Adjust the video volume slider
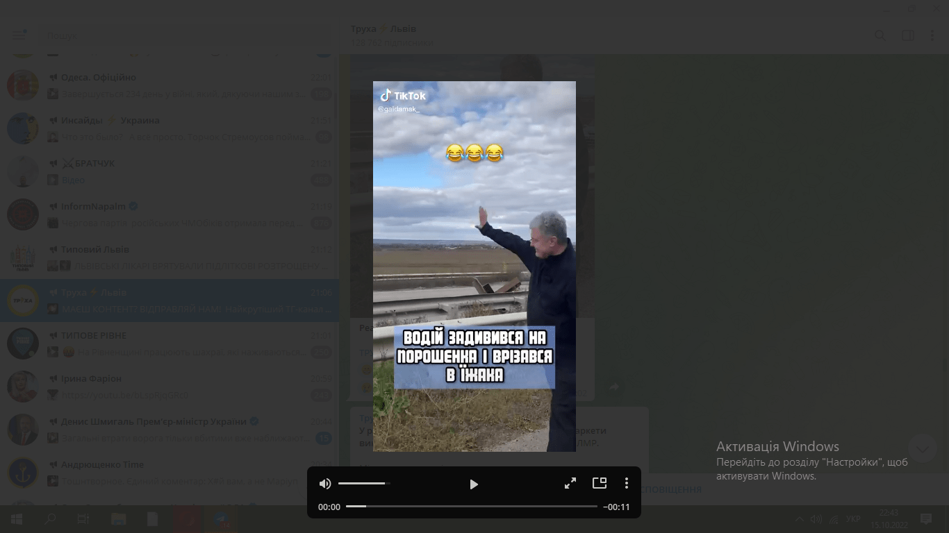The width and height of the screenshot is (949, 533). coord(364,483)
